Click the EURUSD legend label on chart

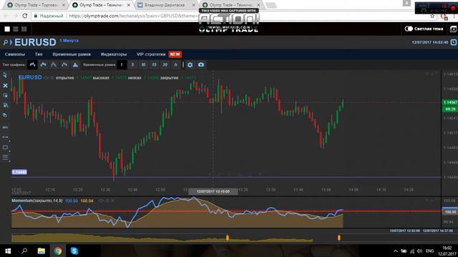pyautogui.click(x=30, y=77)
